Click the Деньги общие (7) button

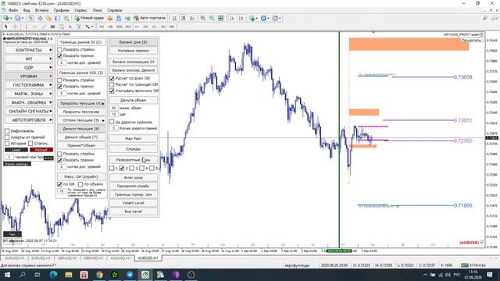pos(81,137)
